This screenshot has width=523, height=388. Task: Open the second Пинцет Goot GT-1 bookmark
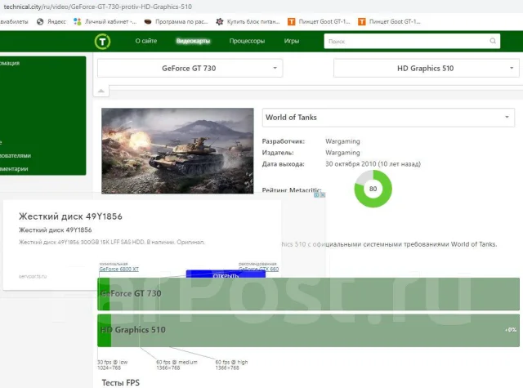pos(389,22)
